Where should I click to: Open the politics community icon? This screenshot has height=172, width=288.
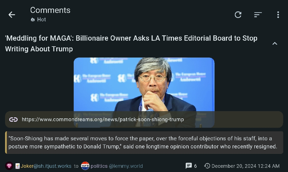[x=85, y=166]
